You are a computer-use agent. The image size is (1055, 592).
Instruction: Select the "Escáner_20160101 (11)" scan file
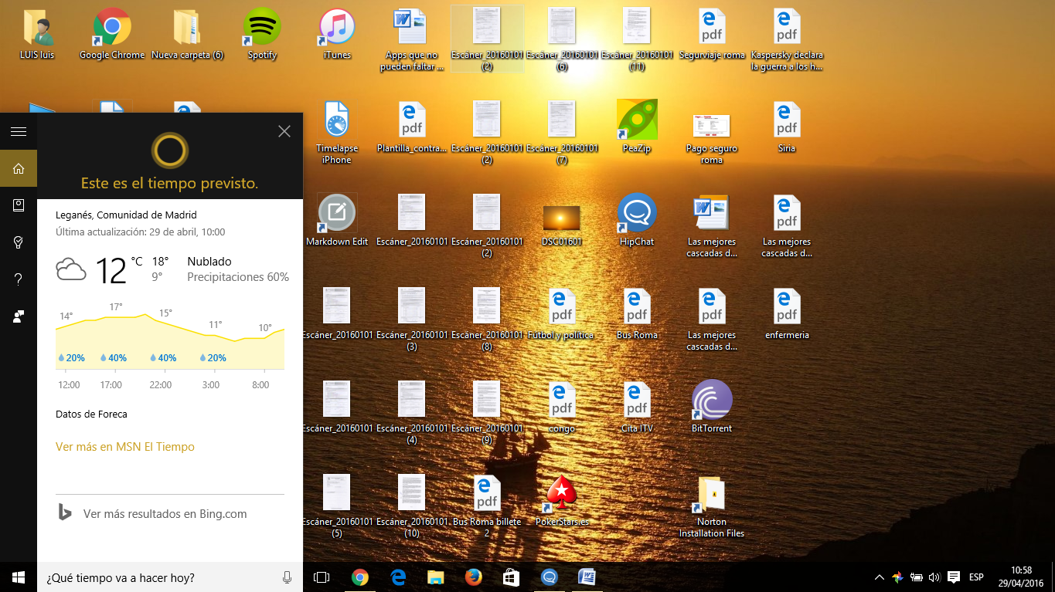(637, 40)
